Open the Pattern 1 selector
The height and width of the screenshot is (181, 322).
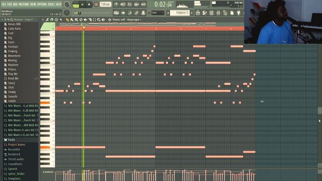(x=180, y=13)
